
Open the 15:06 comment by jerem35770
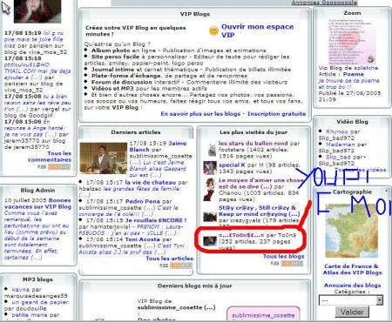(36, 128)
